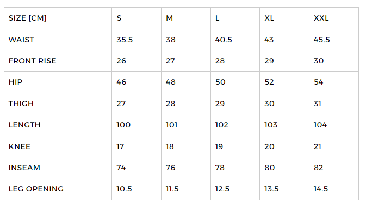Select the HIP value 50 for L
This screenshot has width=366, height=205.
tap(220, 82)
